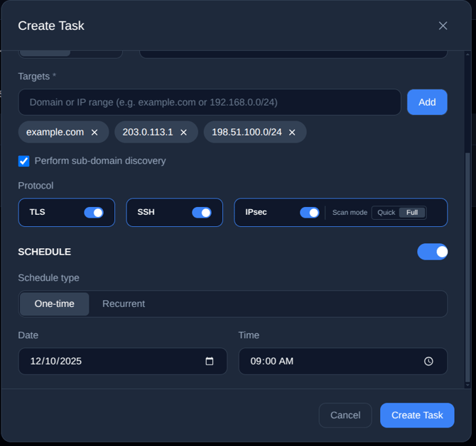Select Quick scan mode

click(386, 213)
